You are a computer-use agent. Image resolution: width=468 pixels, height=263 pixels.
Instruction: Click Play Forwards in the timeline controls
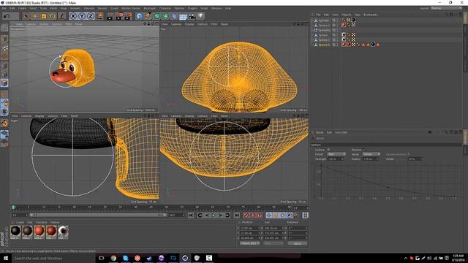point(214,216)
